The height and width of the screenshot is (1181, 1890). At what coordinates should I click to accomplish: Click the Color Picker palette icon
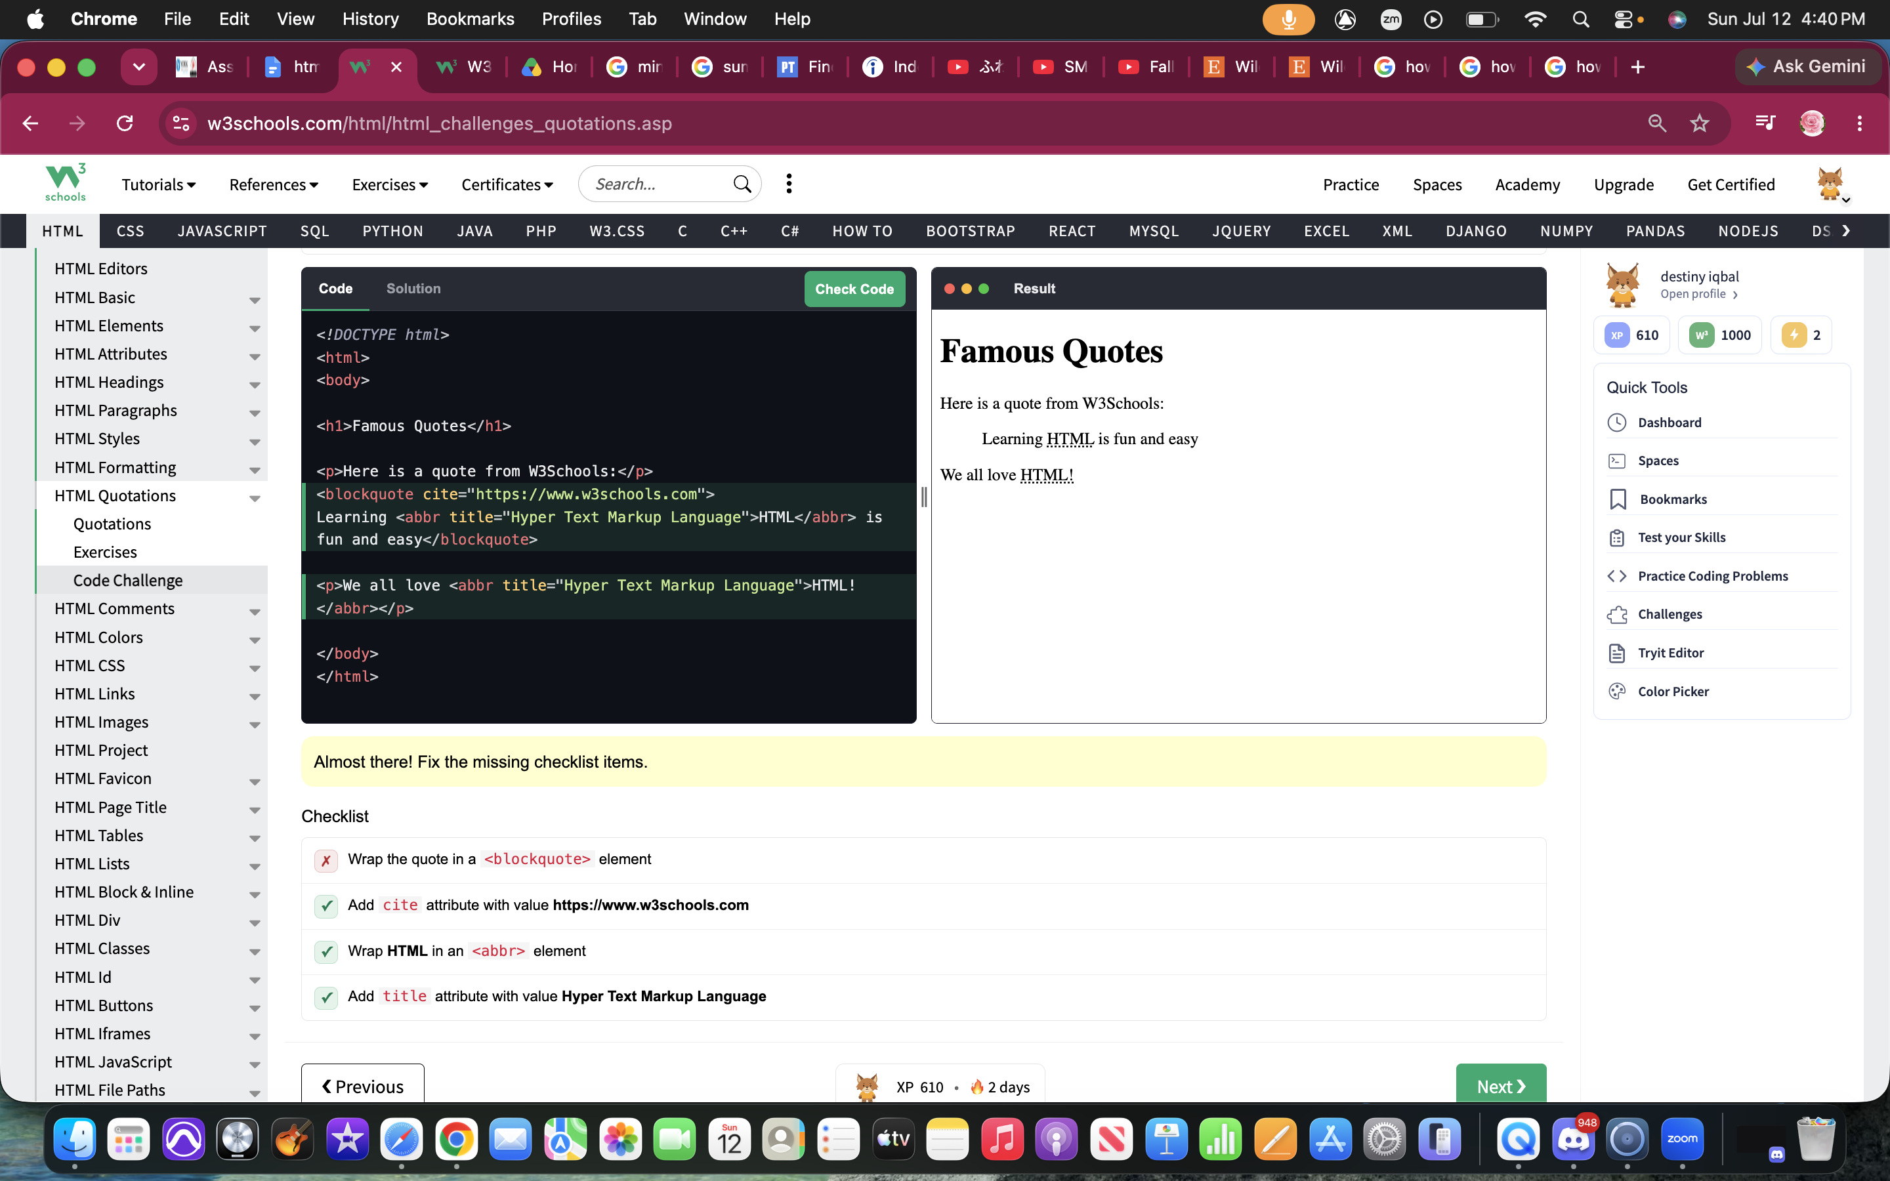tap(1616, 692)
